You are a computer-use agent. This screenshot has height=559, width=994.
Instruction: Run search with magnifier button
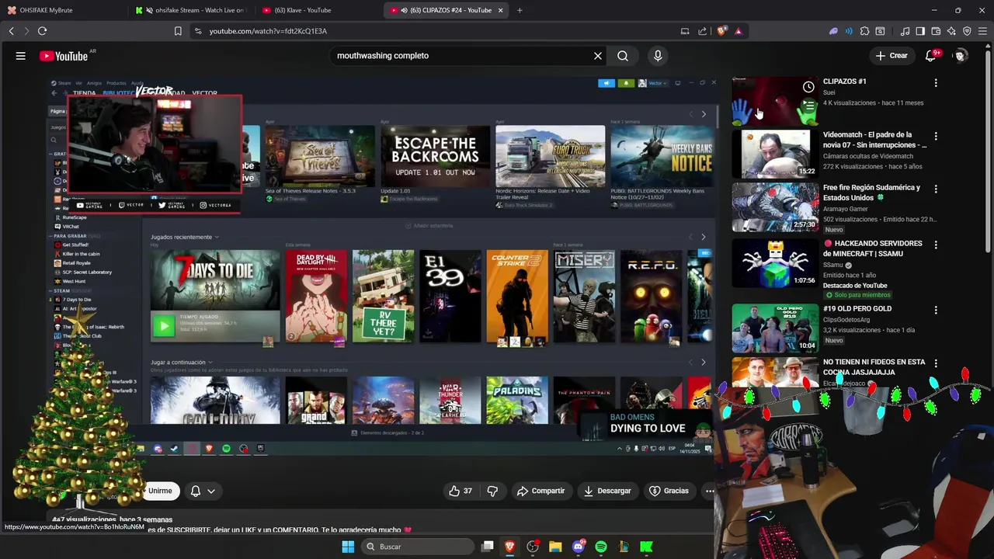[623, 56]
